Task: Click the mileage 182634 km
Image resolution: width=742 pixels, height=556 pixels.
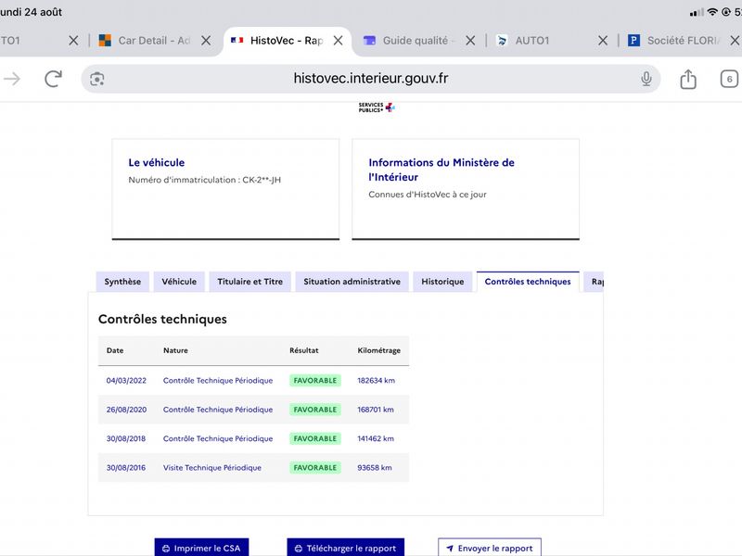Action: (x=376, y=381)
